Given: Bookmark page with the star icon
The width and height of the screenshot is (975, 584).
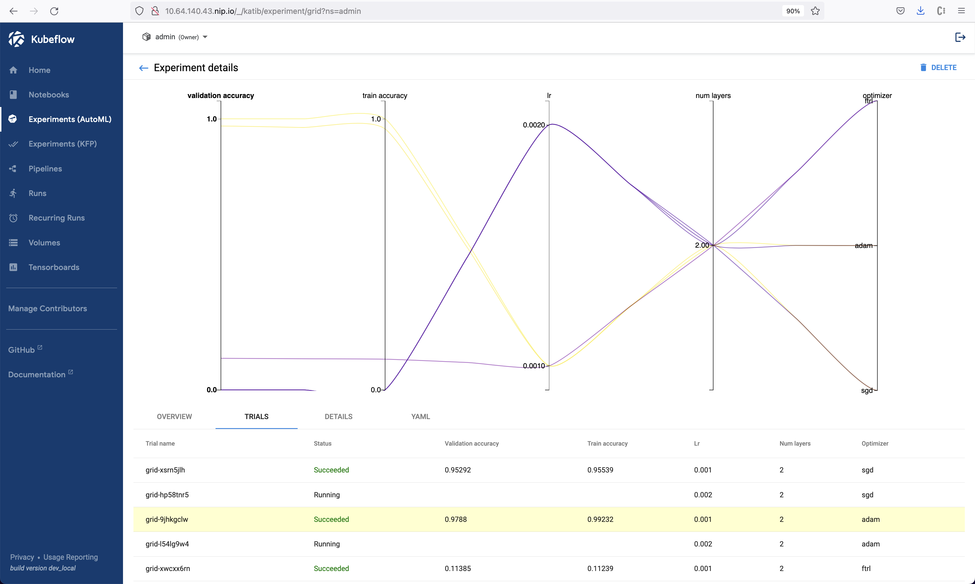Looking at the screenshot, I should pos(815,11).
